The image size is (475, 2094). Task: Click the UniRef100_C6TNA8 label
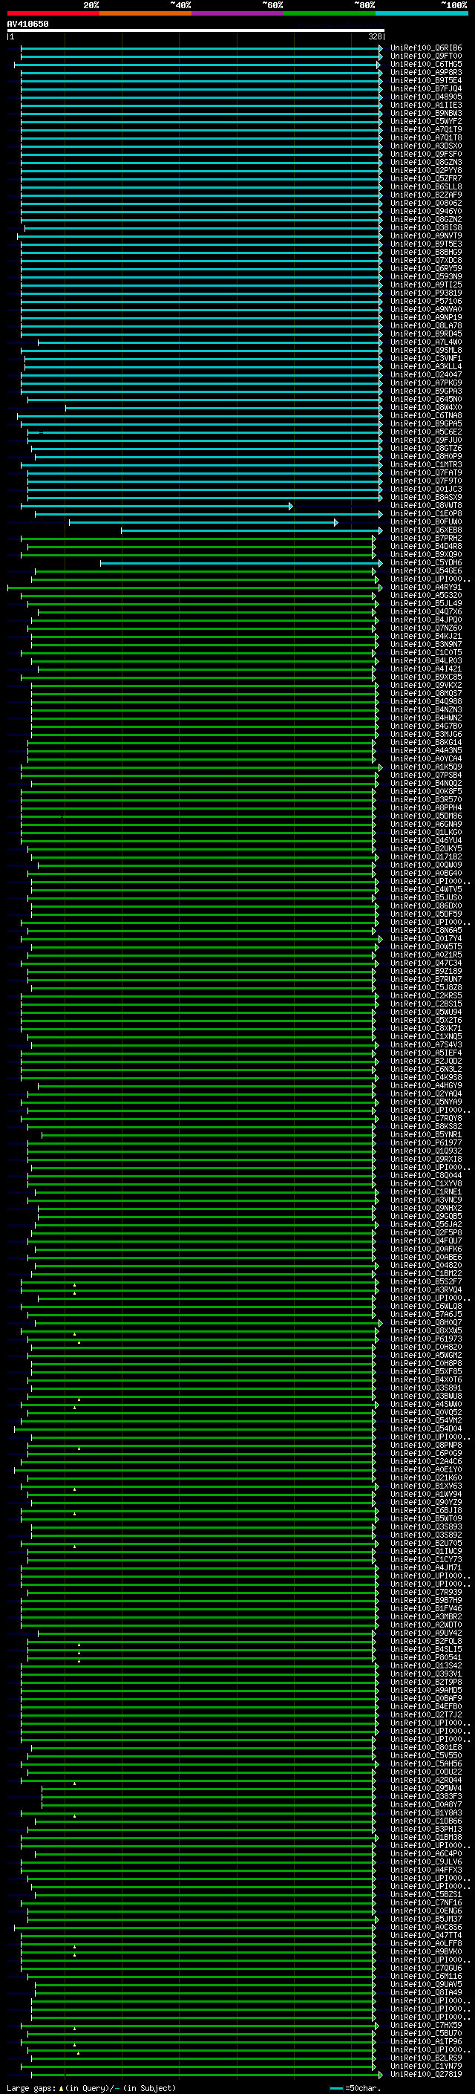[x=426, y=415]
